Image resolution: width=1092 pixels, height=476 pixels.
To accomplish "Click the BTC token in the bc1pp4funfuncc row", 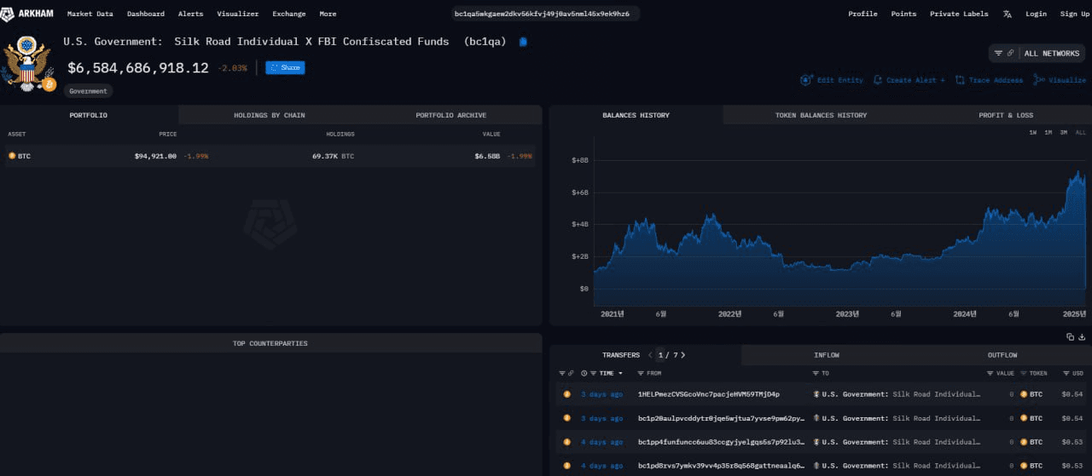I will (x=1031, y=442).
